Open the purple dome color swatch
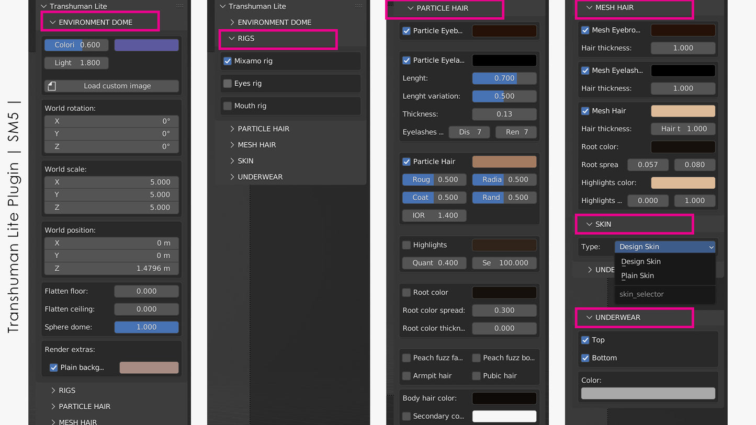Image resolution: width=756 pixels, height=425 pixels. 146,45
